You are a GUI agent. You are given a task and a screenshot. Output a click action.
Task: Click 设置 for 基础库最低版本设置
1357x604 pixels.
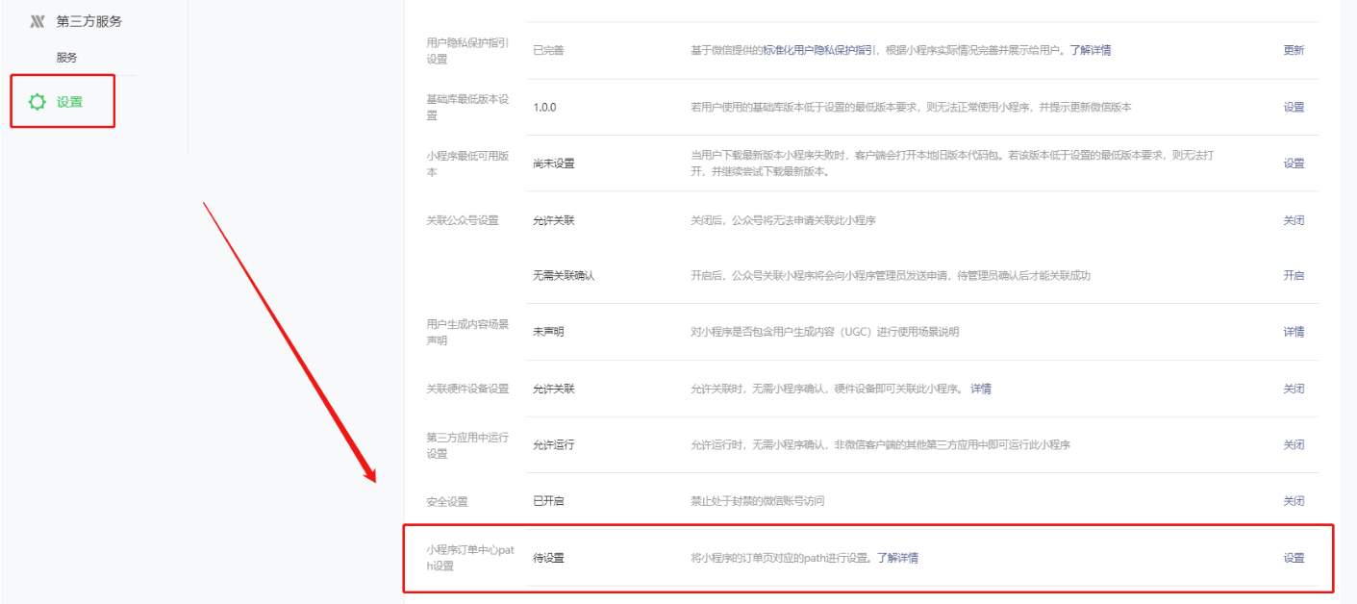1294,107
